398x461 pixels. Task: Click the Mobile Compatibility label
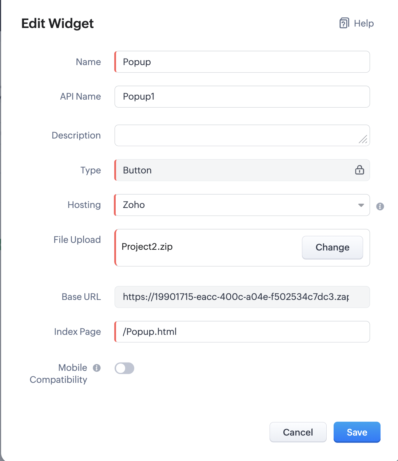pos(59,374)
